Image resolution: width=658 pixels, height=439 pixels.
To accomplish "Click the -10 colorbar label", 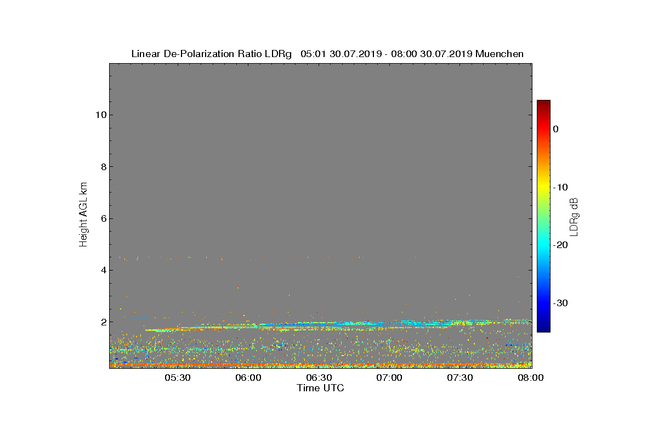I will pyautogui.click(x=560, y=187).
